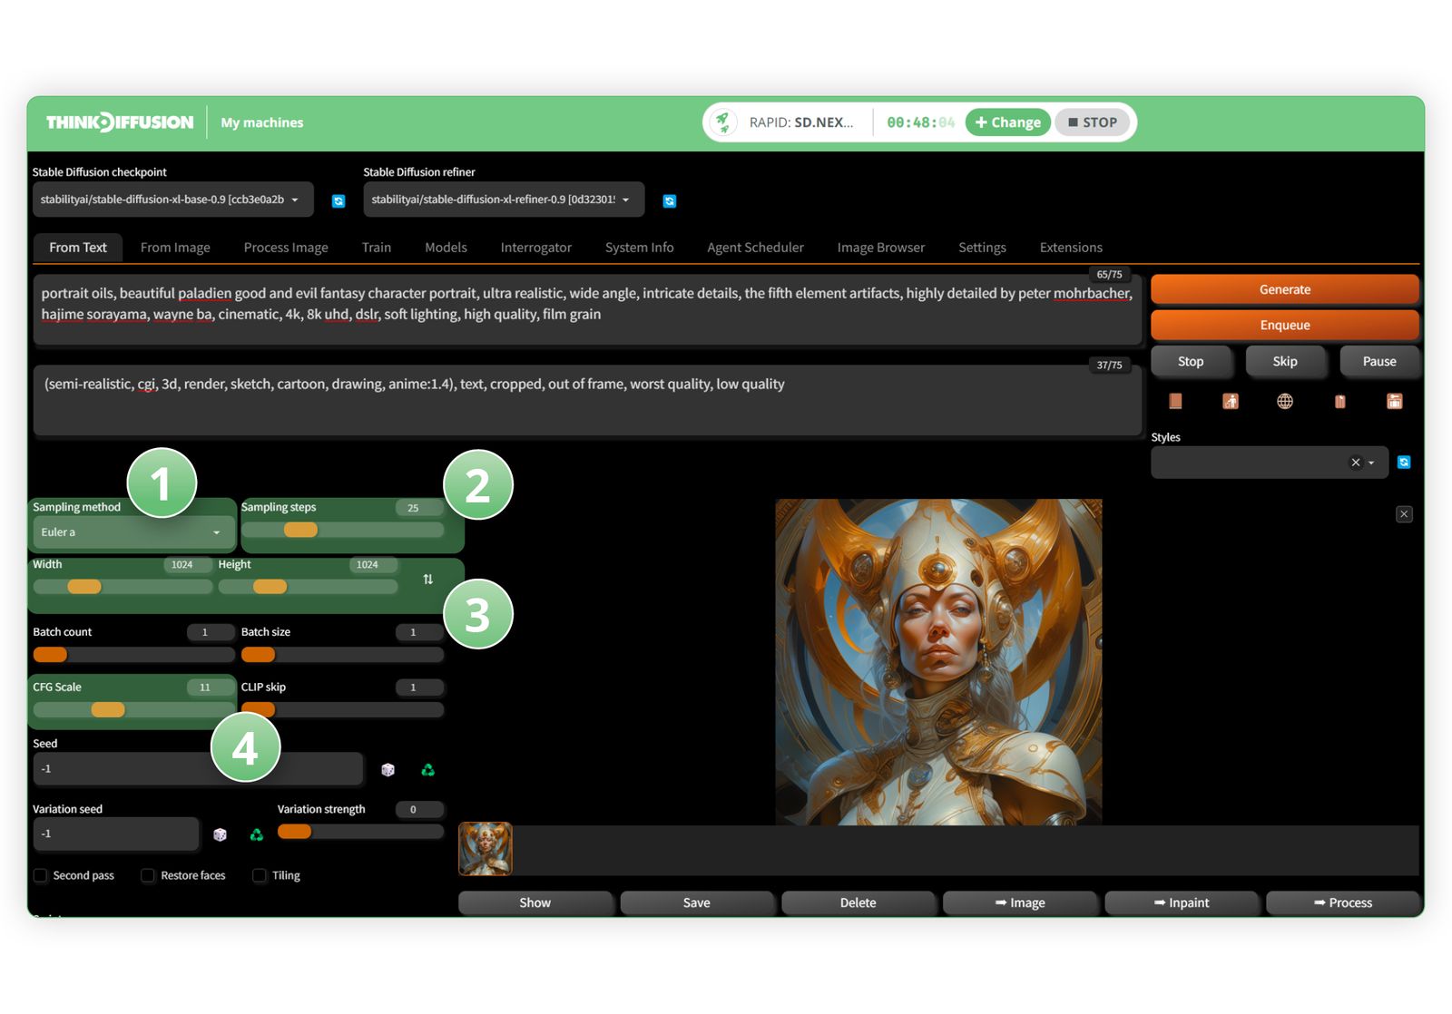
Task: Randomize the variation seed dice icon
Action: [x=220, y=834]
